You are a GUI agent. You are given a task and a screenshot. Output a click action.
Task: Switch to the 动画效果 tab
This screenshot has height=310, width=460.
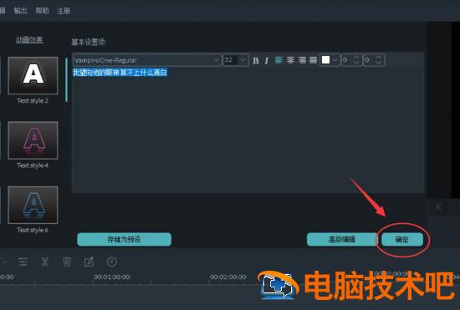tap(29, 40)
